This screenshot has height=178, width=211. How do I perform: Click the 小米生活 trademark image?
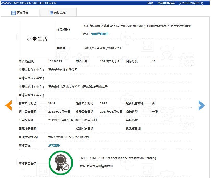pos(37,39)
